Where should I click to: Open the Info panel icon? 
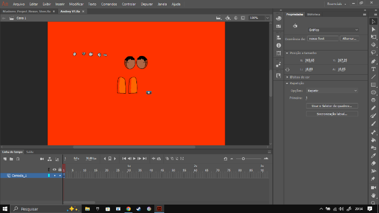[x=278, y=46]
